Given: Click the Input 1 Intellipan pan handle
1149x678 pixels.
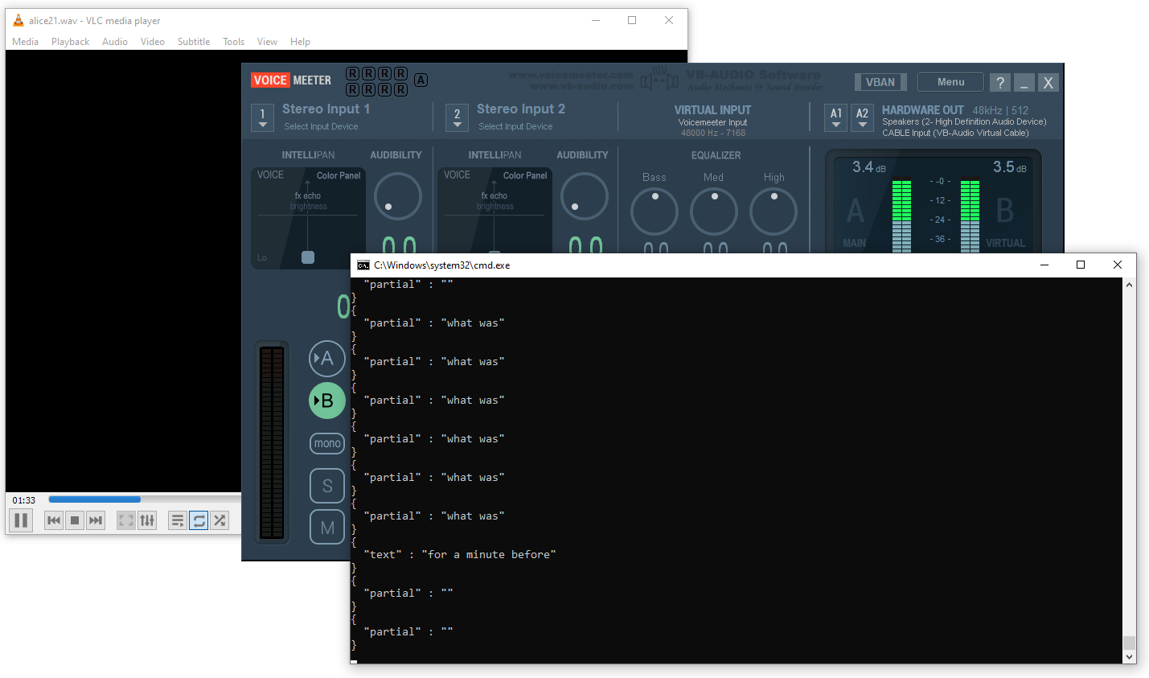Looking at the screenshot, I should 308,257.
